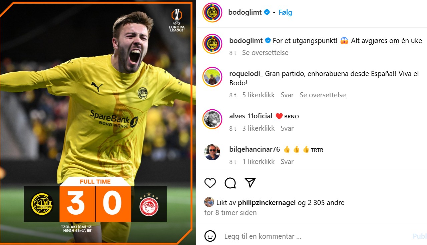Screen dimensions: 427x245
Task: Share post with the paper plane icon
Action: (250, 182)
